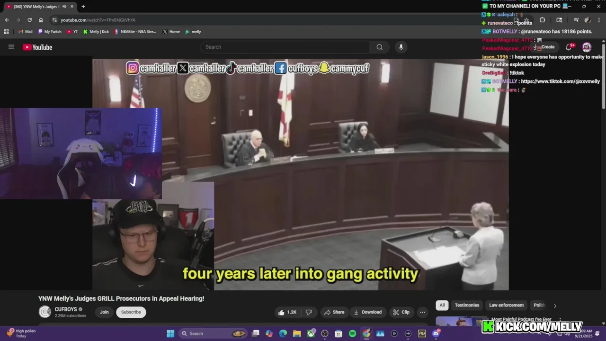Click in the YouTube search field
The height and width of the screenshot is (341, 606).
coord(285,47)
